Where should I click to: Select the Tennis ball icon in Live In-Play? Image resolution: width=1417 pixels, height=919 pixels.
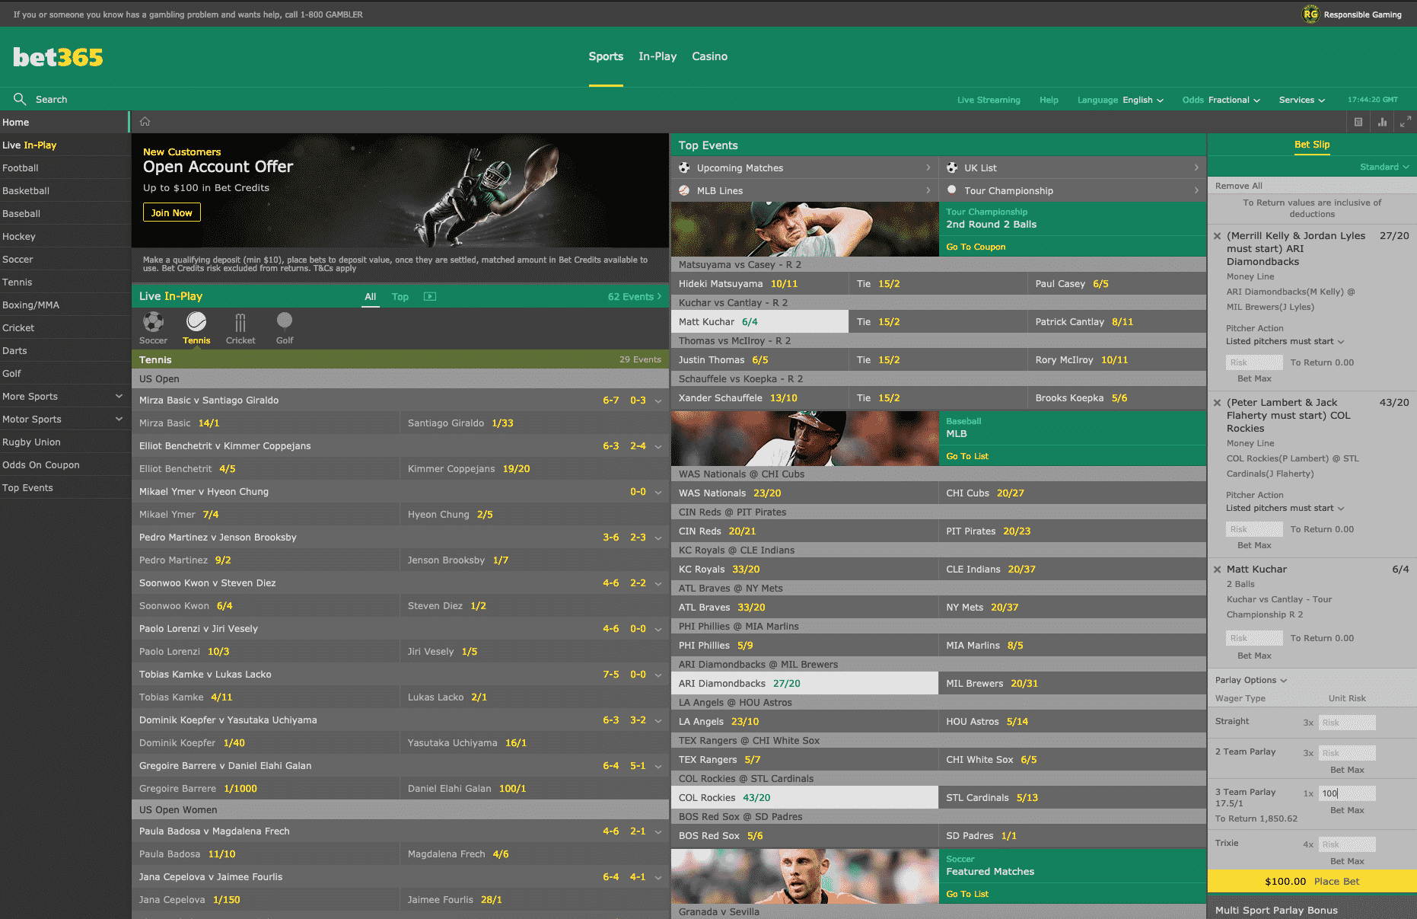point(196,321)
